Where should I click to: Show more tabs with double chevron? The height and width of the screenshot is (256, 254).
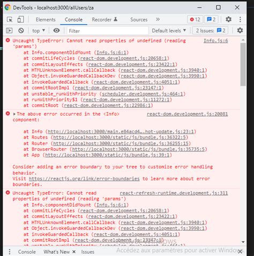pyautogui.click(x=158, y=19)
